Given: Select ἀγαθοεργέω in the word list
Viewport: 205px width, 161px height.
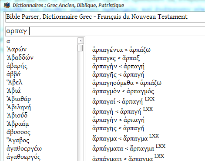Looking at the screenshot, I should tap(24, 149).
